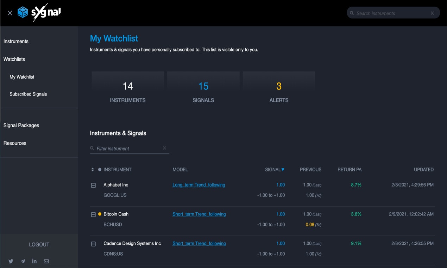Sort by the PREVIOUS column header

(310, 170)
